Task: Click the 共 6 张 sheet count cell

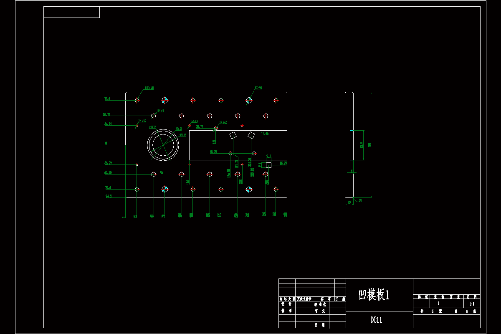Action: point(430,311)
